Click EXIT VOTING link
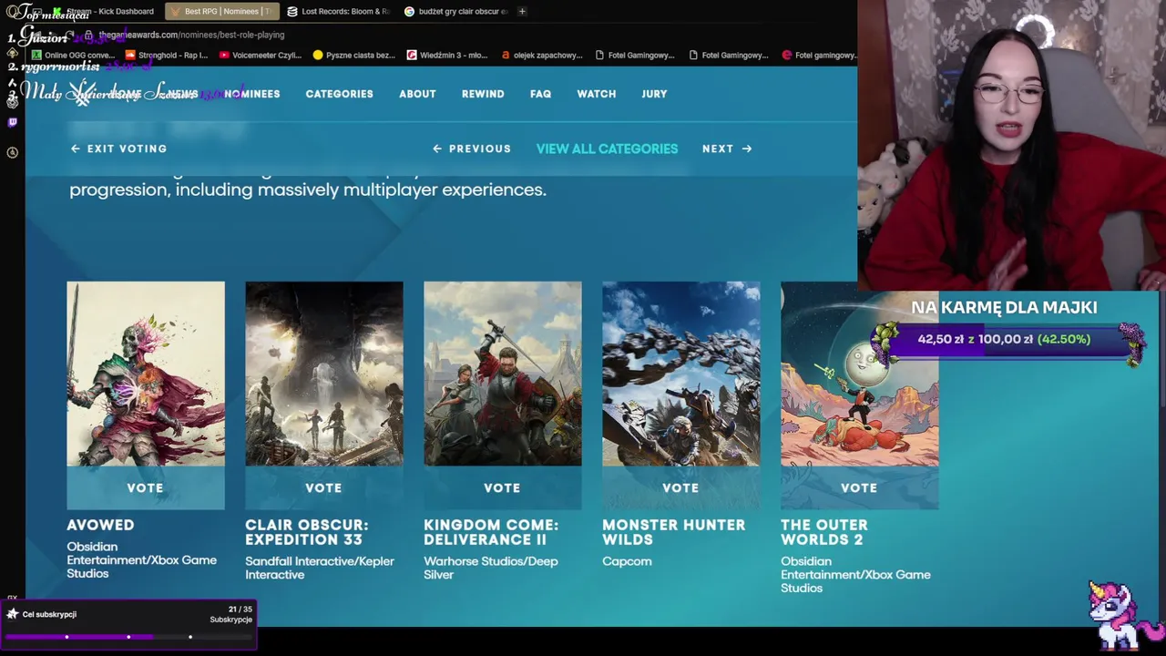 tap(118, 149)
